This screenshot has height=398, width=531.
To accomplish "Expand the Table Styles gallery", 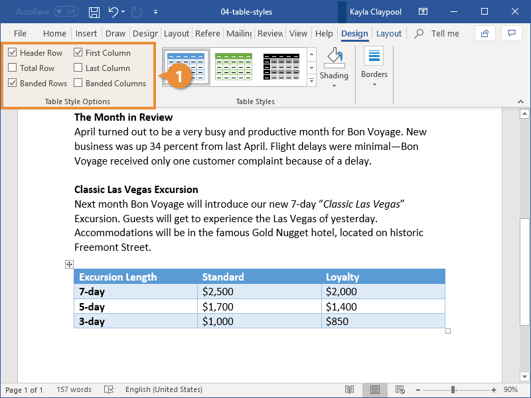I will 311,80.
